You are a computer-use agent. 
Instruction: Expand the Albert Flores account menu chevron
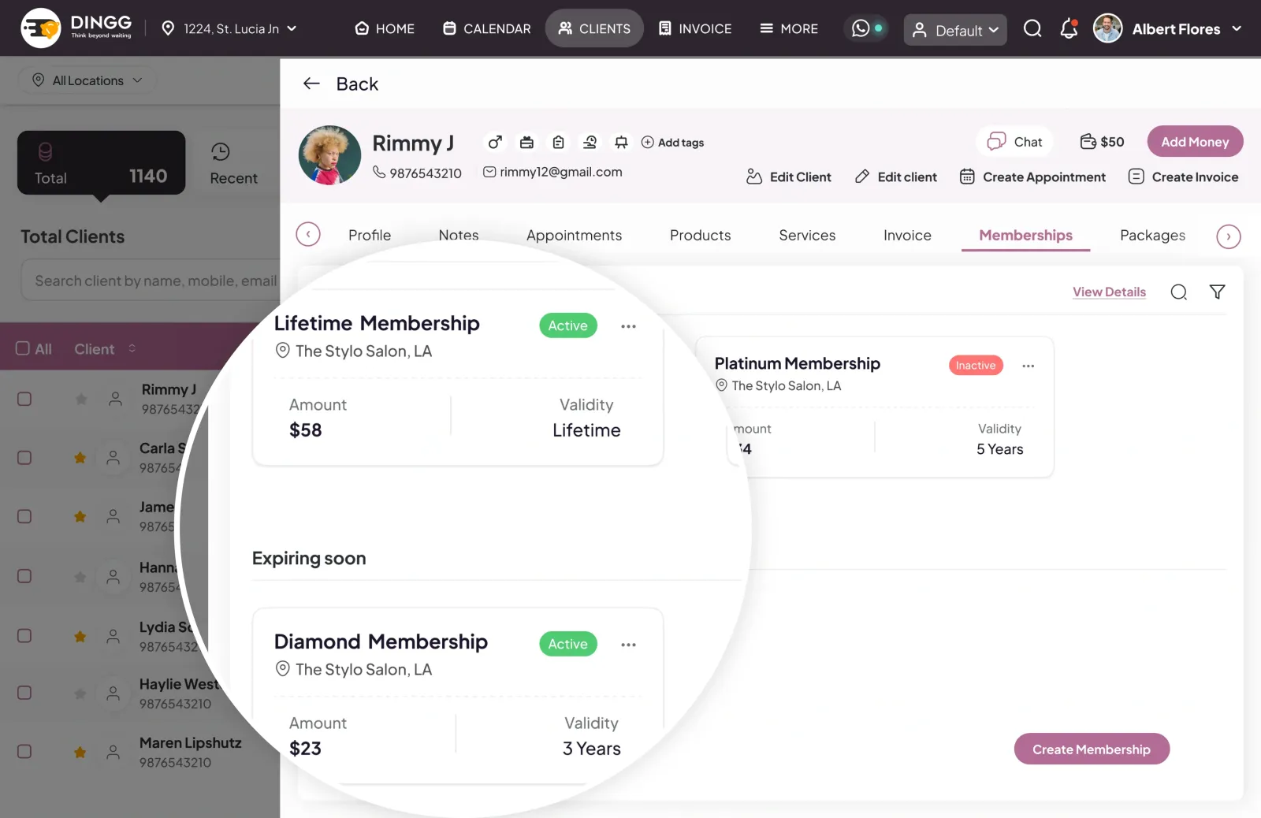pyautogui.click(x=1237, y=28)
